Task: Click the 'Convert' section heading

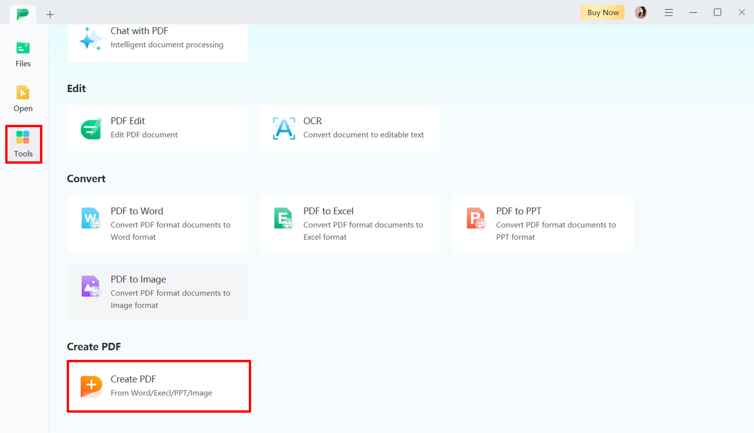Action: pyautogui.click(x=86, y=178)
